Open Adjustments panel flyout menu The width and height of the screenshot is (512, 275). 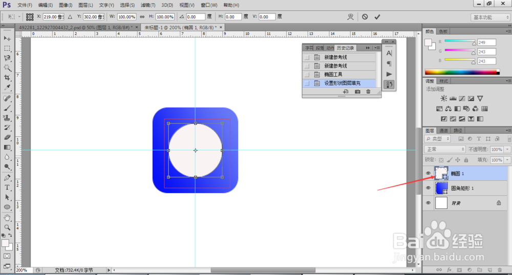(508, 81)
